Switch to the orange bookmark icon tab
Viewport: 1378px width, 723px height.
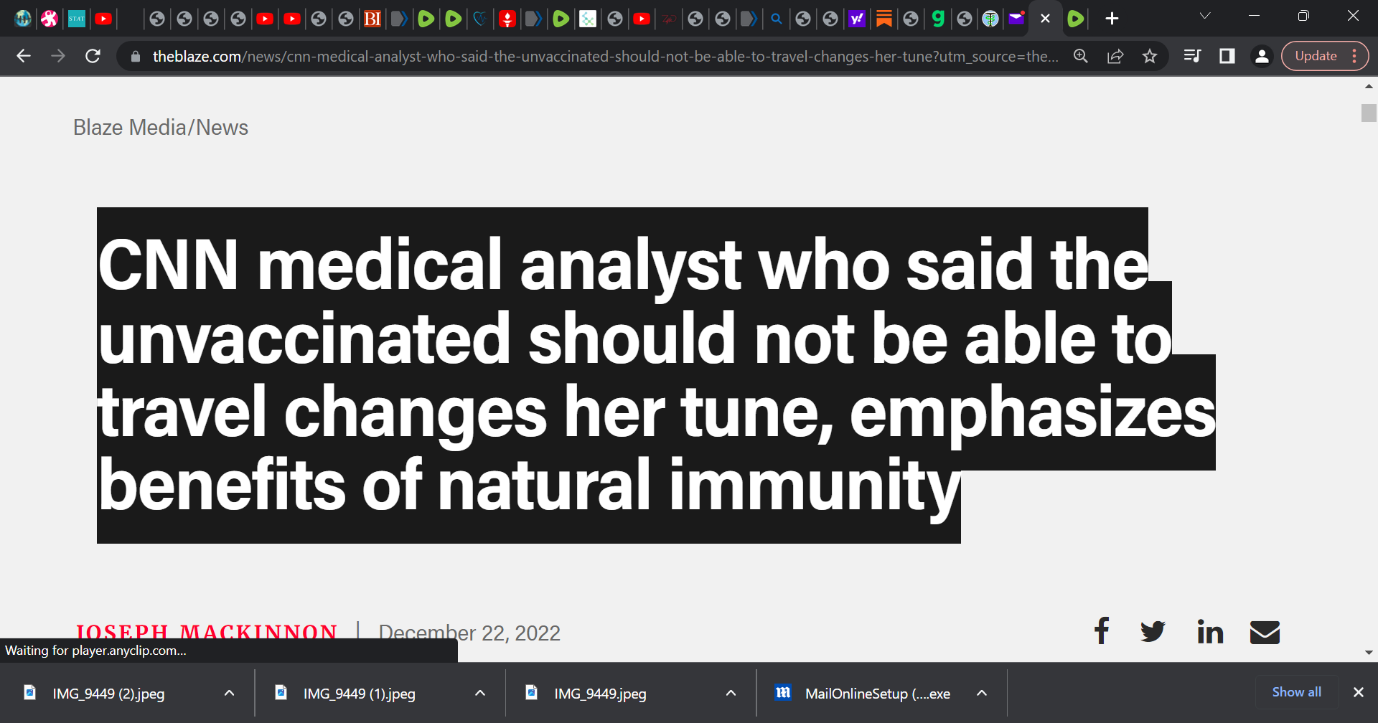(x=884, y=19)
